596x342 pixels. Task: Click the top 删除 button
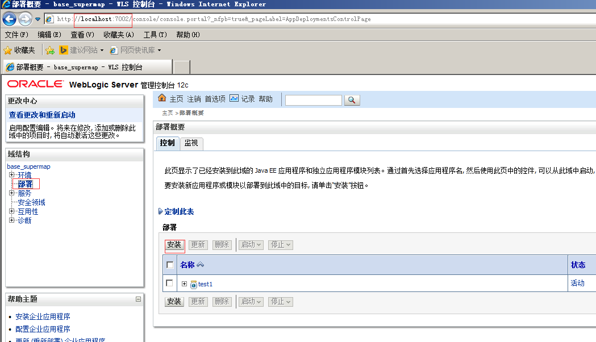pyautogui.click(x=222, y=245)
